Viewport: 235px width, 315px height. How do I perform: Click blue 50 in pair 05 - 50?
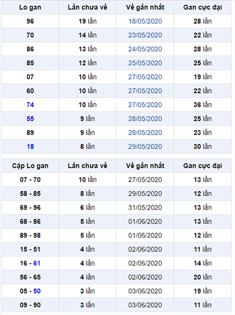(x=37, y=291)
